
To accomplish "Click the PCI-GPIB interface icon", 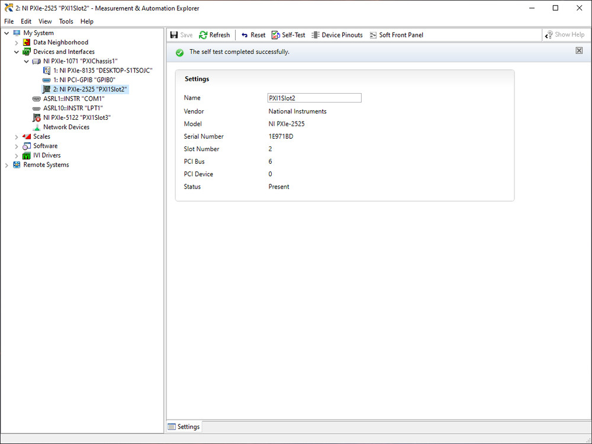I will [46, 80].
